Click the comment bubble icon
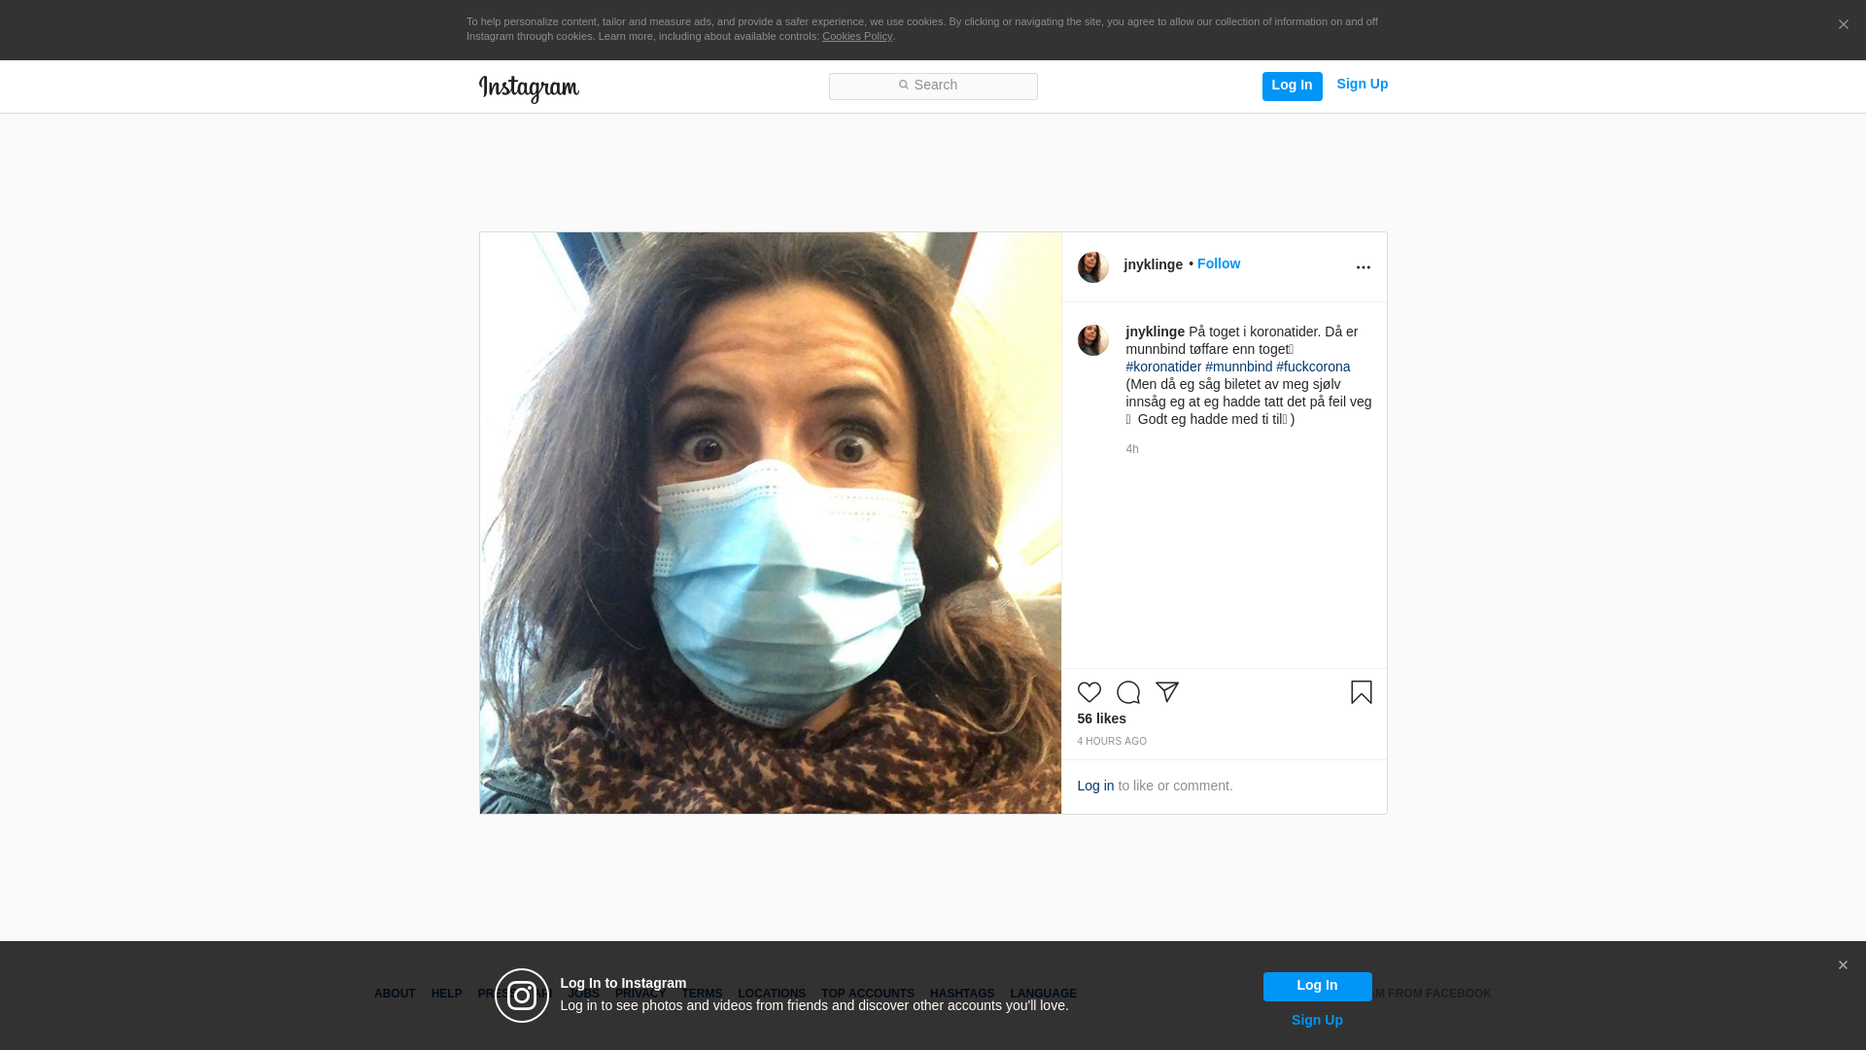1866x1050 pixels. coord(1127,692)
